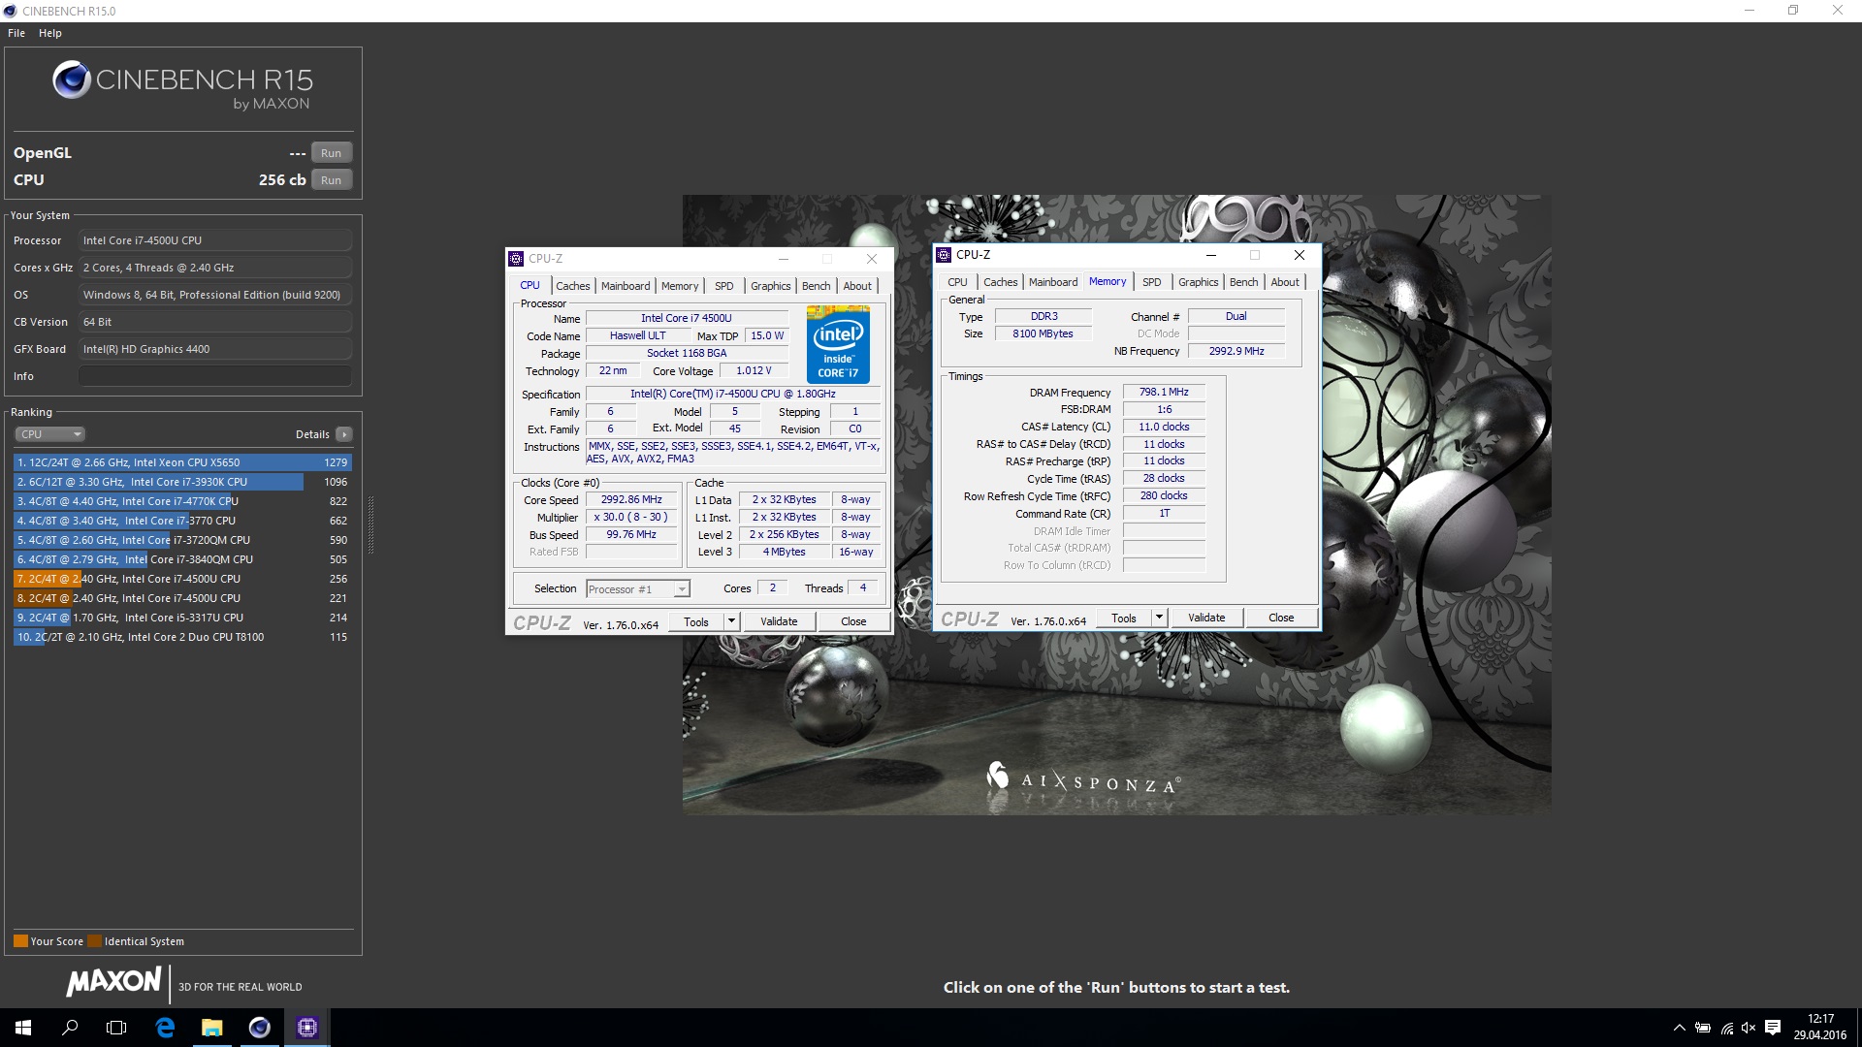Open SPD tab in left CPU-Z window
This screenshot has height=1047, width=1862.
[724, 286]
